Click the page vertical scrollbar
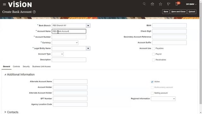202x114 pixels. (x=201, y=53)
